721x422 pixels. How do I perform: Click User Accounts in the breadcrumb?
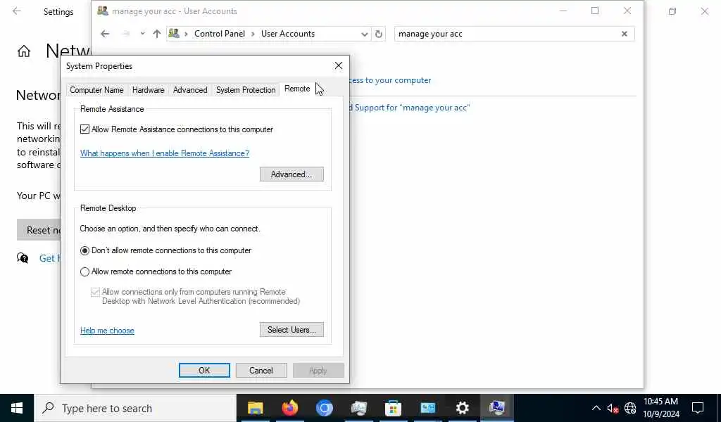[288, 34]
